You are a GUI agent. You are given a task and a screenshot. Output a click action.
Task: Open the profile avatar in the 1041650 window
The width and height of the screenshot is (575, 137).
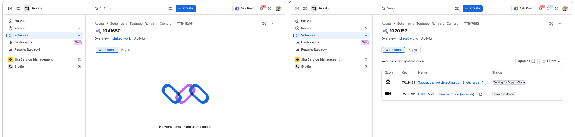278,9
